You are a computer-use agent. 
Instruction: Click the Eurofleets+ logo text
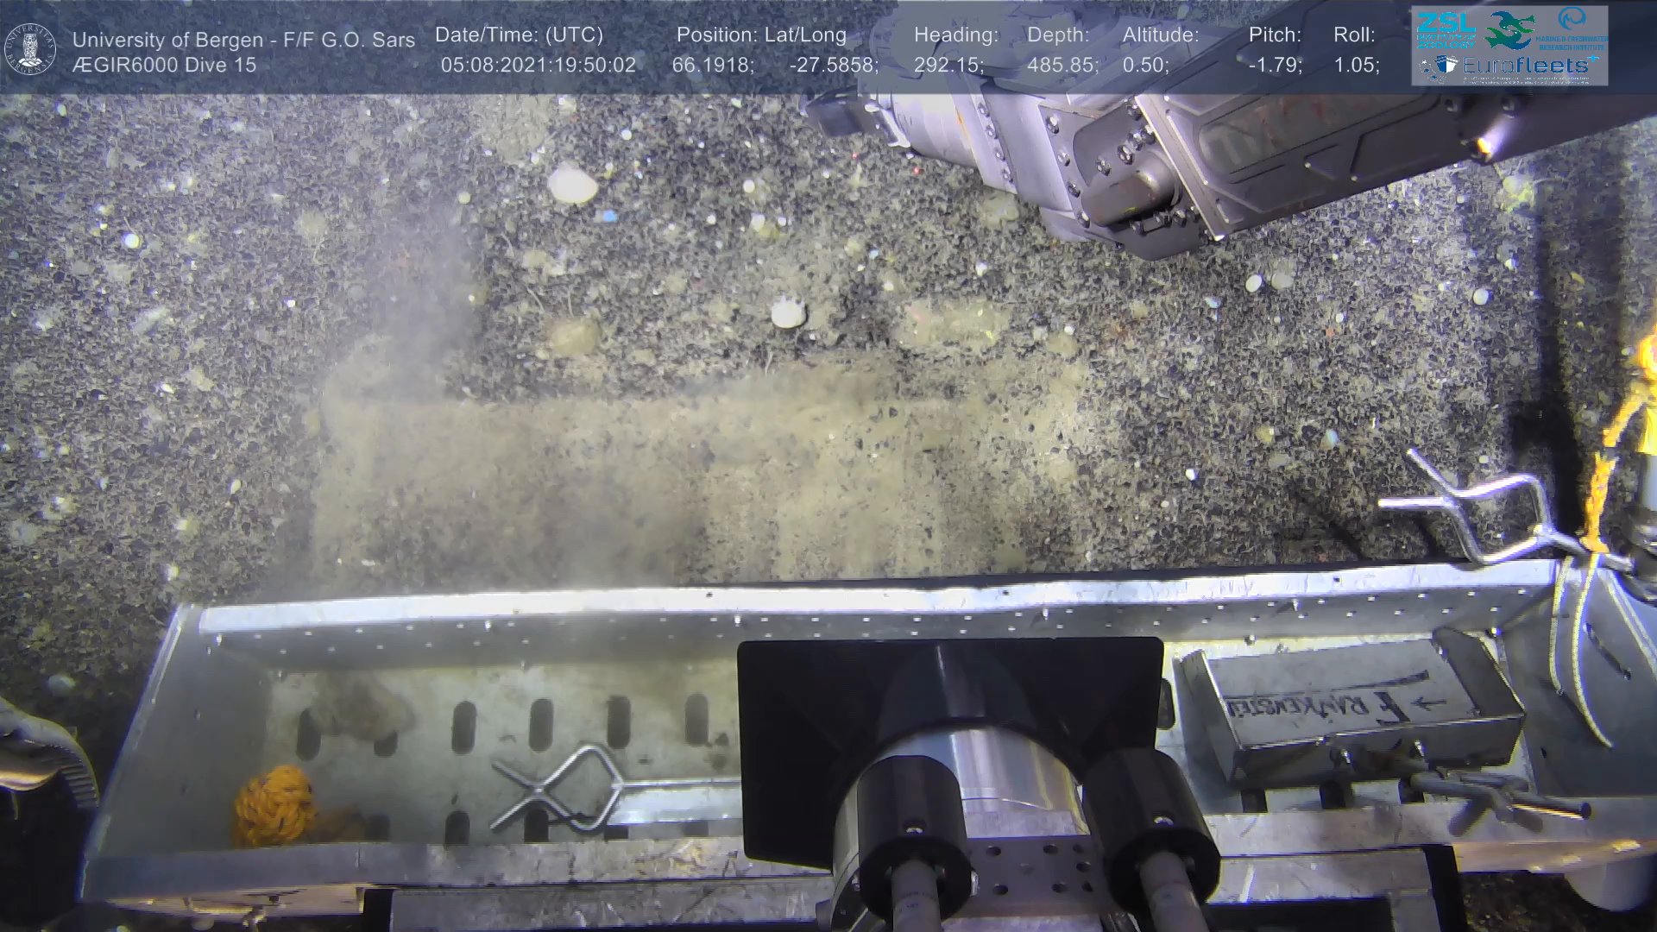point(1524,65)
